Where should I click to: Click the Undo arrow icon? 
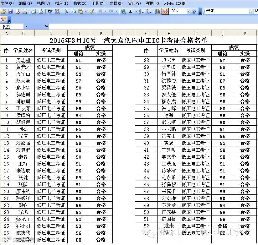tap(101, 11)
